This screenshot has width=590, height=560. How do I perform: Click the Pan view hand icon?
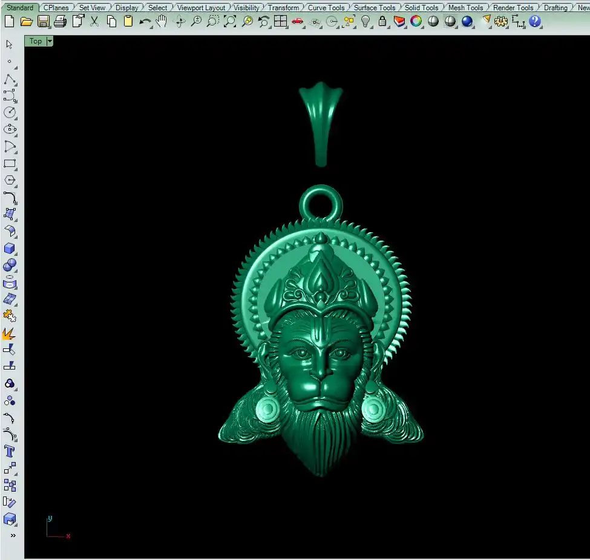tap(161, 22)
